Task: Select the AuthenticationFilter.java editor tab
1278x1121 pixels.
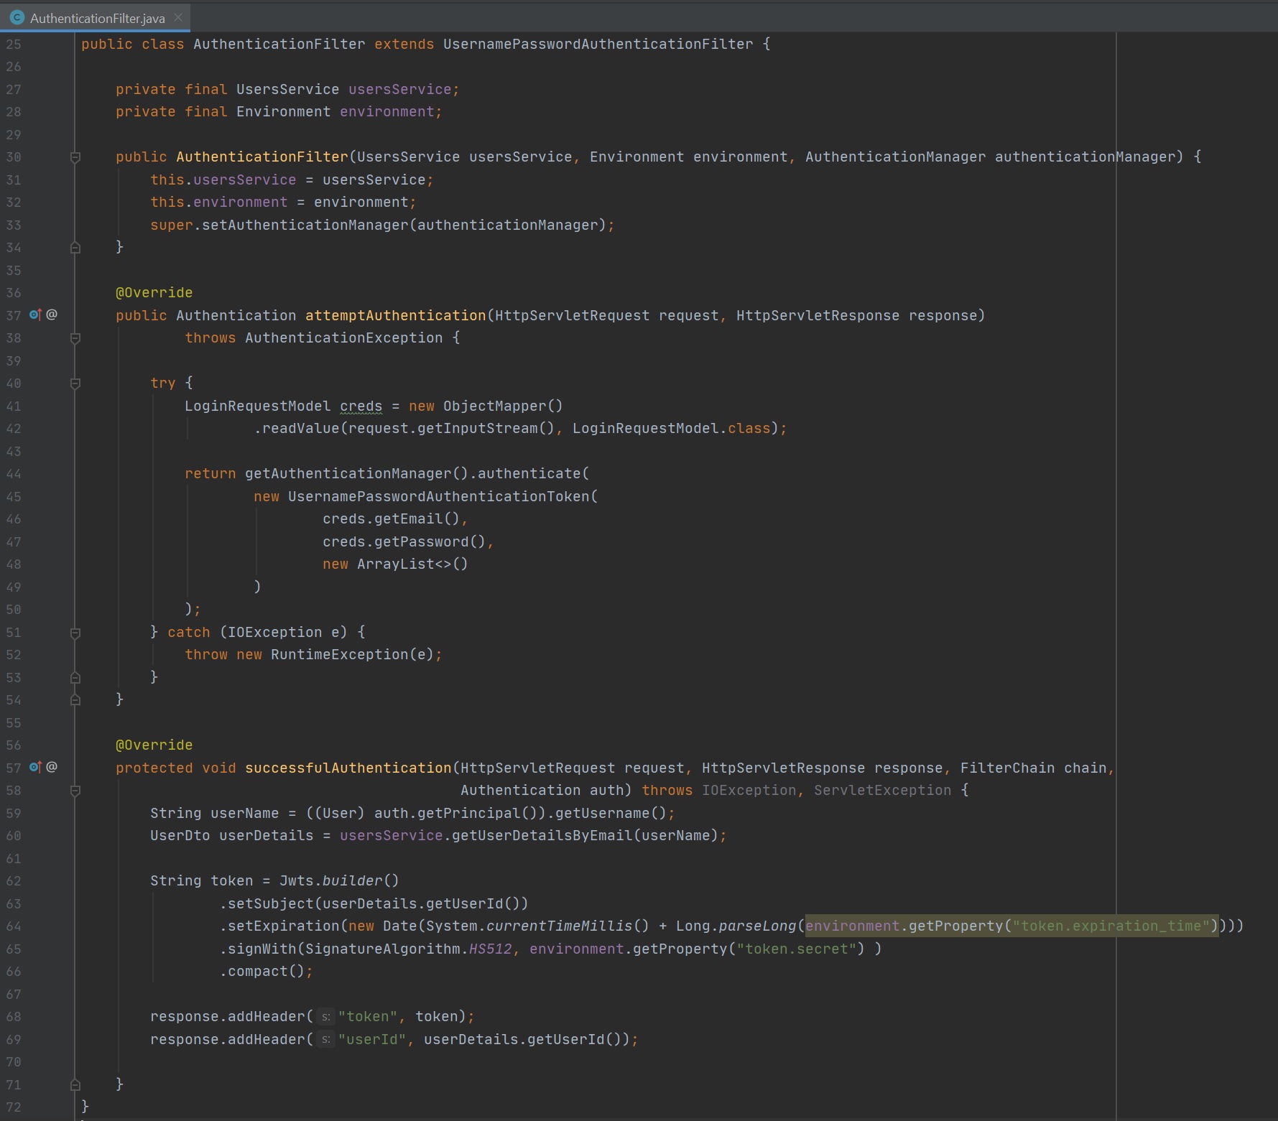Action: click(97, 18)
